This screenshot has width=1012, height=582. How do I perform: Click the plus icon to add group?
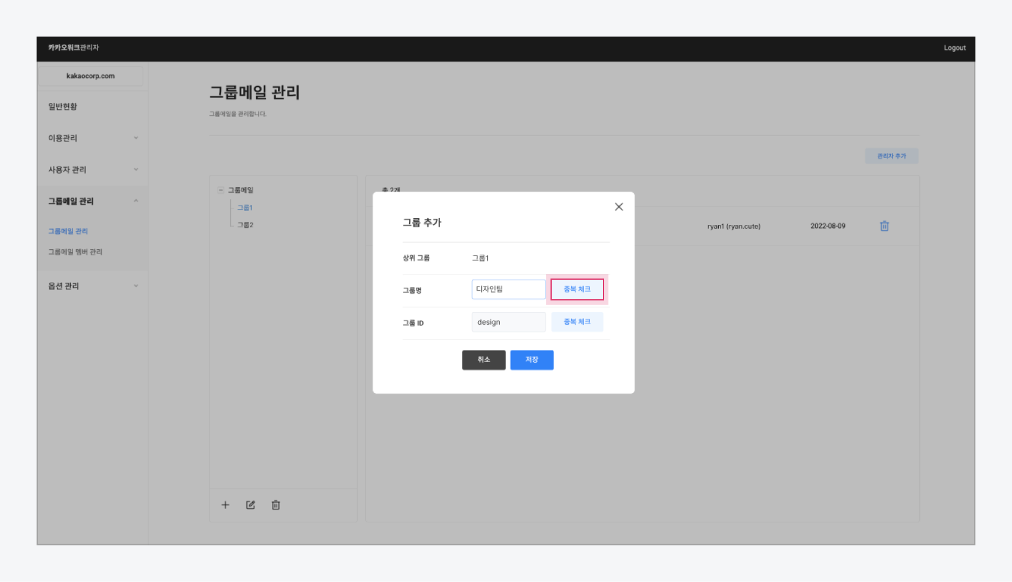point(225,505)
